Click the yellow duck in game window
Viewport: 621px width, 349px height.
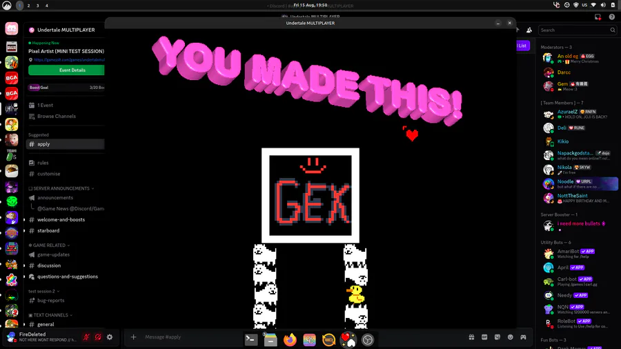tap(355, 295)
